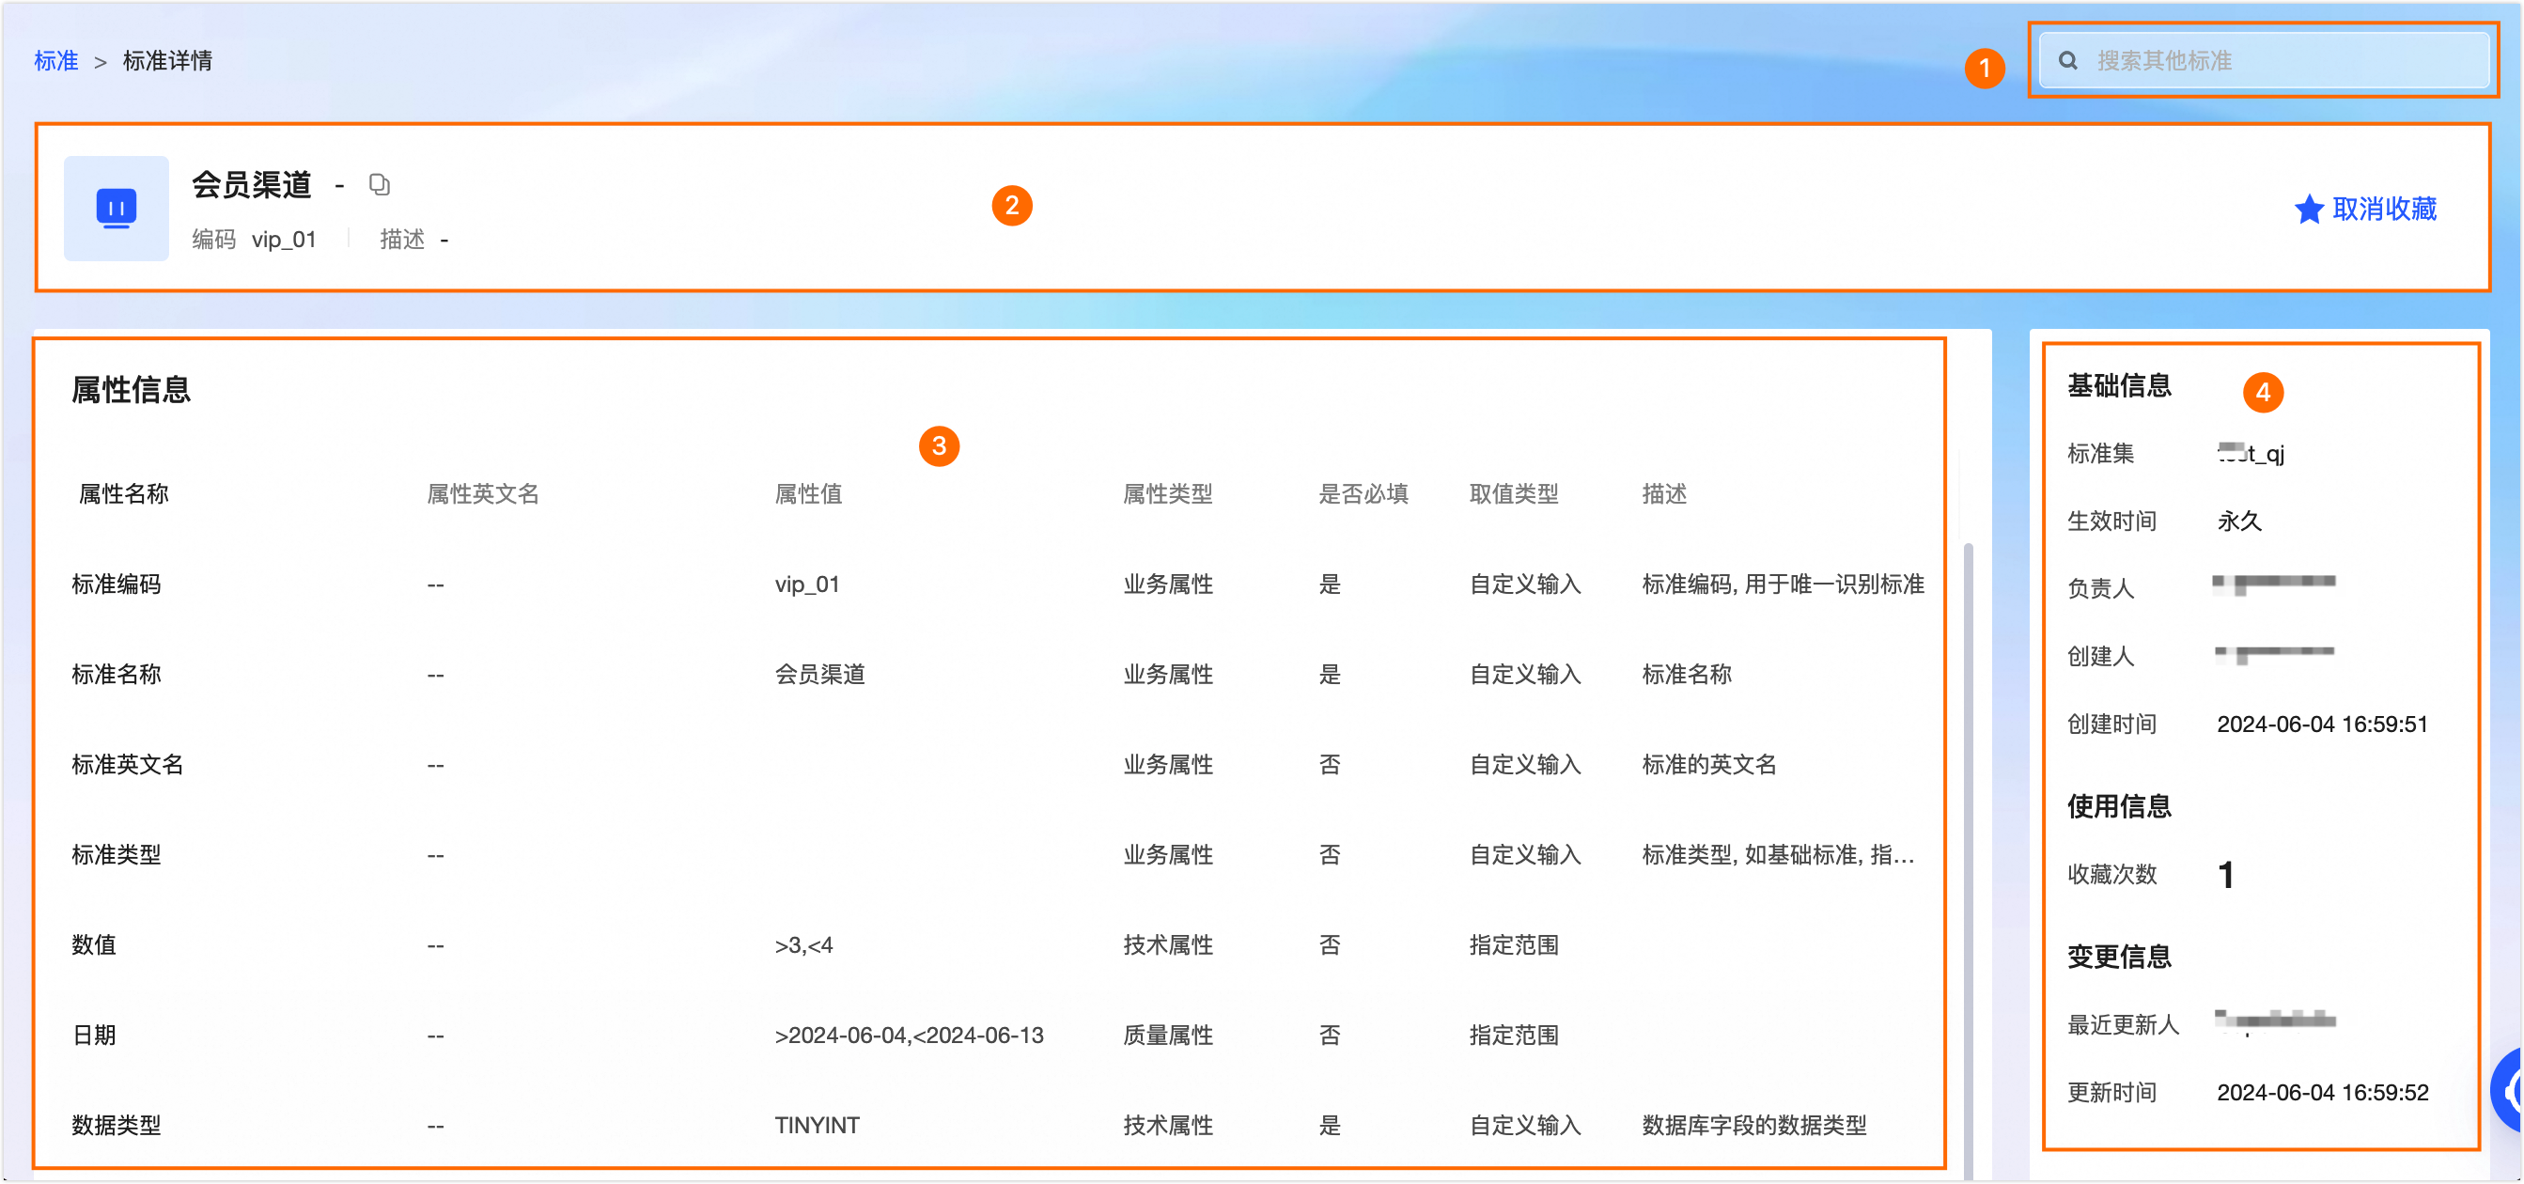2524x1184 pixels.
Task: Click the 属性信息 section heading
Action: 132,390
